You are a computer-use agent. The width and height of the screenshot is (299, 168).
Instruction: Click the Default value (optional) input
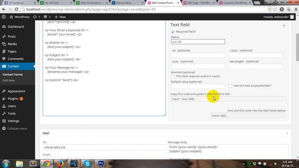point(198,86)
